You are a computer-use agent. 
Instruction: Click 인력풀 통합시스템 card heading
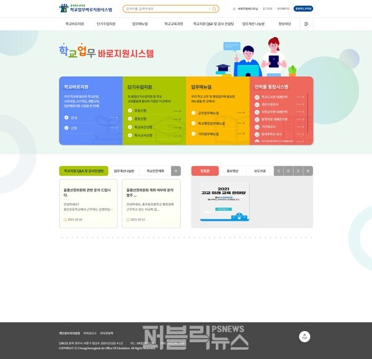[x=272, y=87]
